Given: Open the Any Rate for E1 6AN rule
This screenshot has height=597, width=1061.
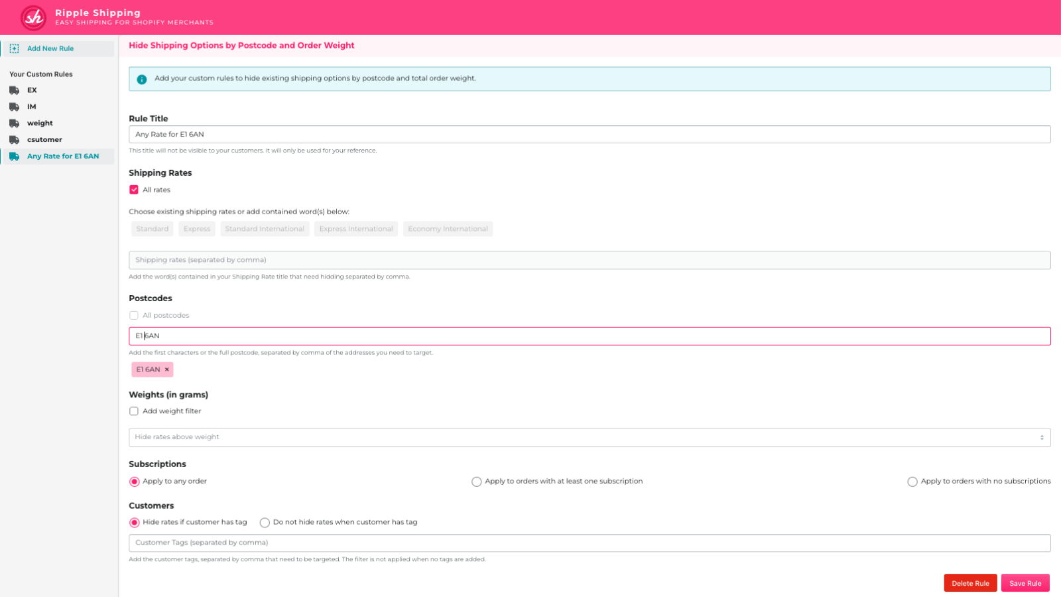Looking at the screenshot, I should [58, 157].
